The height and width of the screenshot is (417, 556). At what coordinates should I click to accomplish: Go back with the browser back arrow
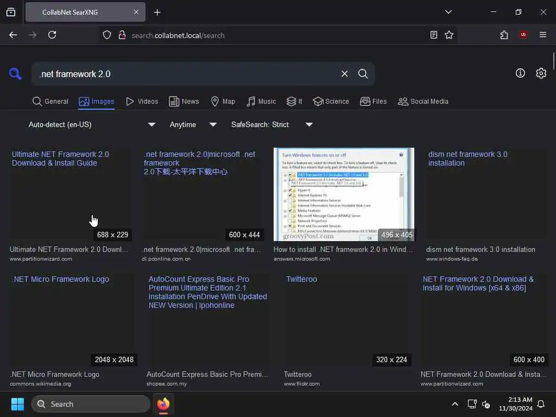pyautogui.click(x=13, y=35)
